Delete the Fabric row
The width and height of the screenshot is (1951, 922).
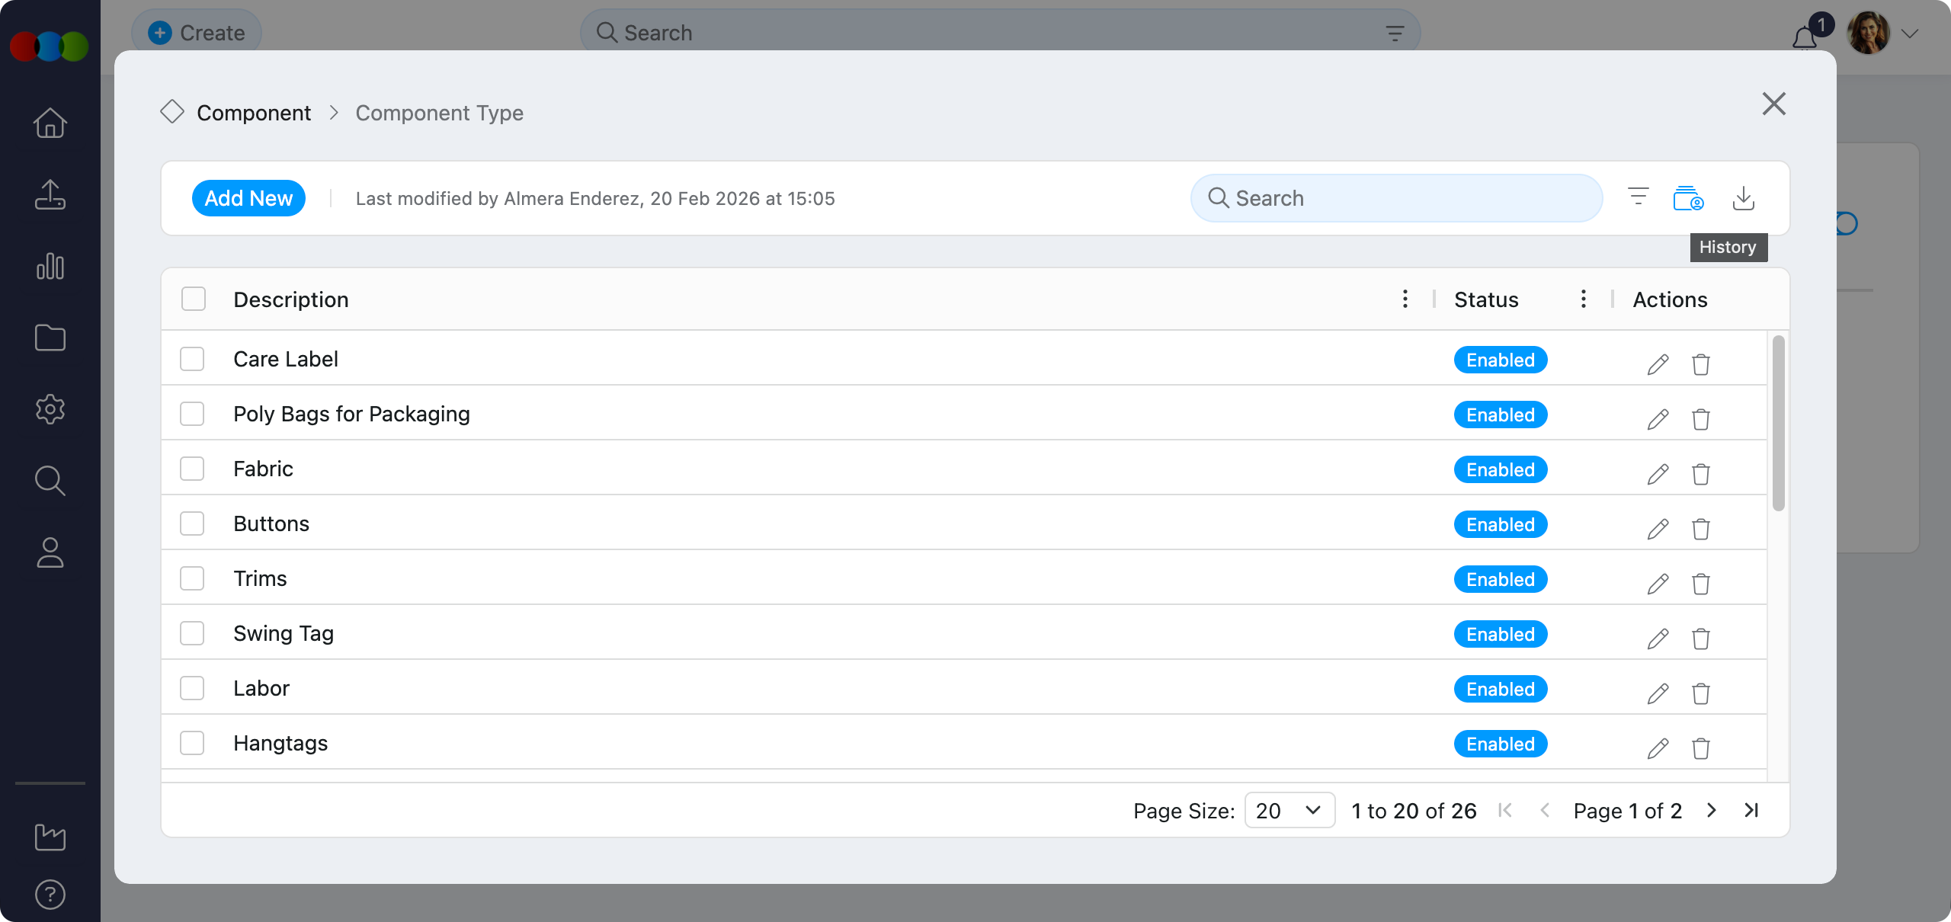coord(1700,474)
